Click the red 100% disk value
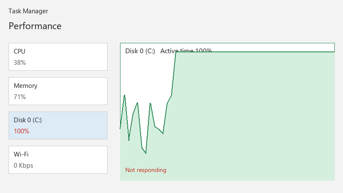343x193 pixels. [21, 131]
